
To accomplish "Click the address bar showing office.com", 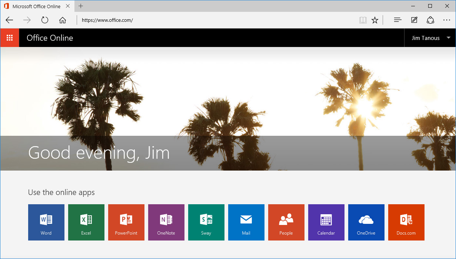I will coord(217,20).
